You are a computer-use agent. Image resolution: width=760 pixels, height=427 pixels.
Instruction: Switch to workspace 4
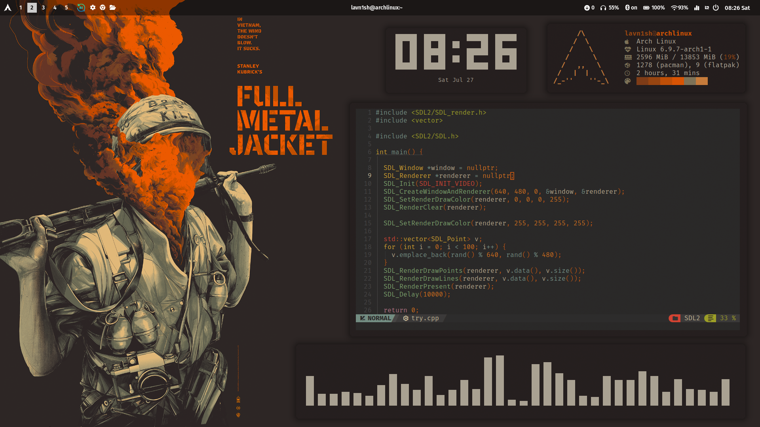coord(55,8)
